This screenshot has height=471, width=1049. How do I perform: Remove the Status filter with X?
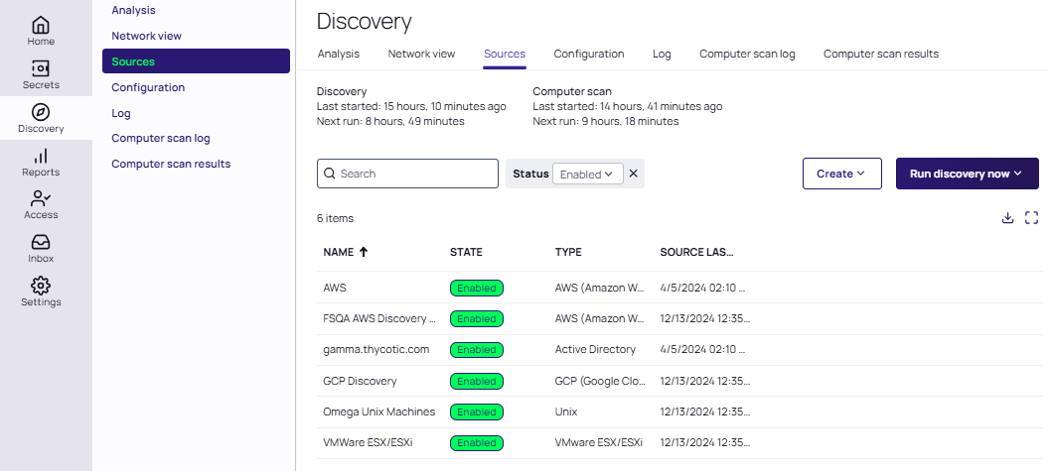click(634, 174)
